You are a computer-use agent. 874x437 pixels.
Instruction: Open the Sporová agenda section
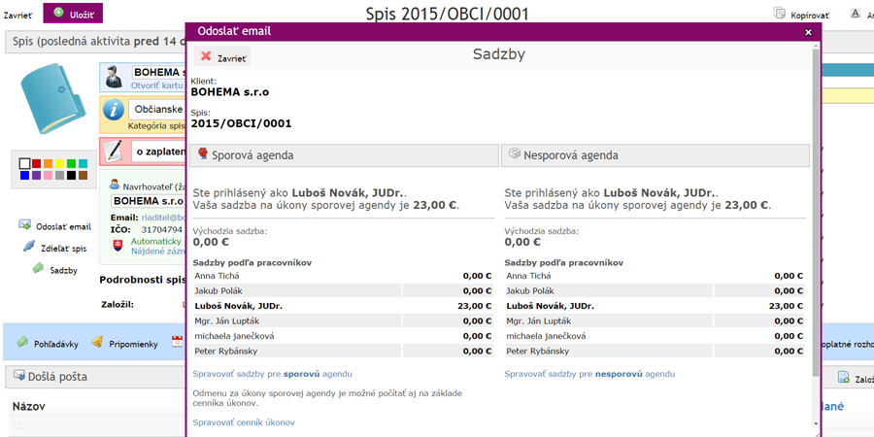tap(344, 155)
